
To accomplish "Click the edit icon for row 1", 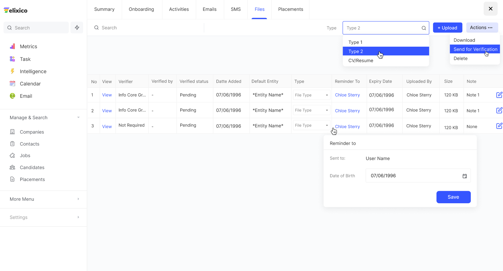I will pos(499,95).
